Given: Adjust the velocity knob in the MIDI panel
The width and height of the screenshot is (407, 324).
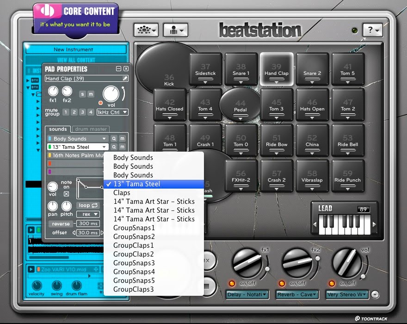Looking at the screenshot, I should (37, 286).
